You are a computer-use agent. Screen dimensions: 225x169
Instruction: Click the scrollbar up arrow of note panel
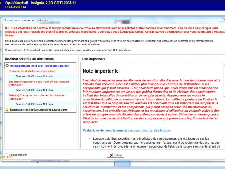[224, 65]
